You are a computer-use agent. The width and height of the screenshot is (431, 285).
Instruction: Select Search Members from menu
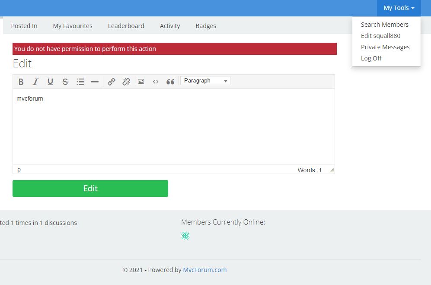pos(385,25)
